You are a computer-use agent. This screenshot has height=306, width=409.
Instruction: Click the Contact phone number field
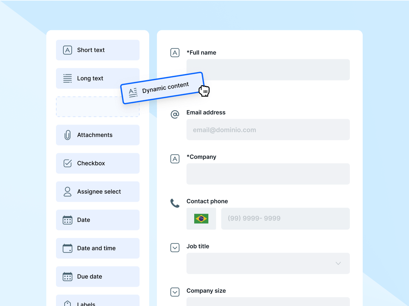click(x=285, y=218)
